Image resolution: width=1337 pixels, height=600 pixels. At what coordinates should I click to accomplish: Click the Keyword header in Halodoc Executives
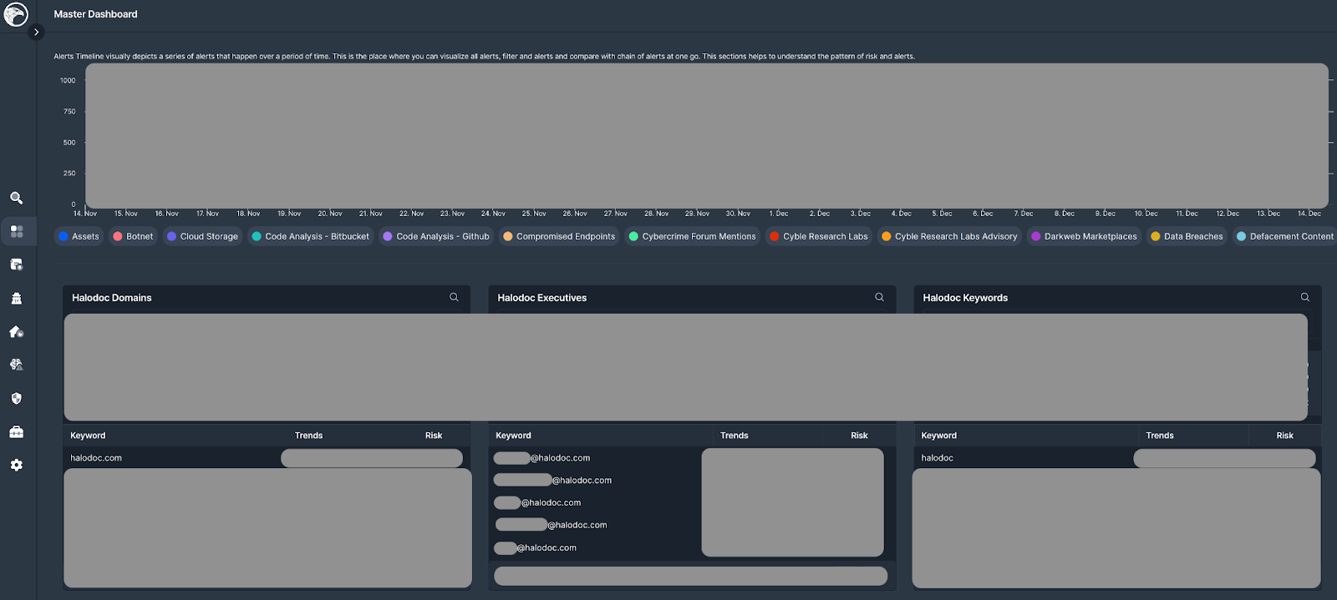click(513, 436)
